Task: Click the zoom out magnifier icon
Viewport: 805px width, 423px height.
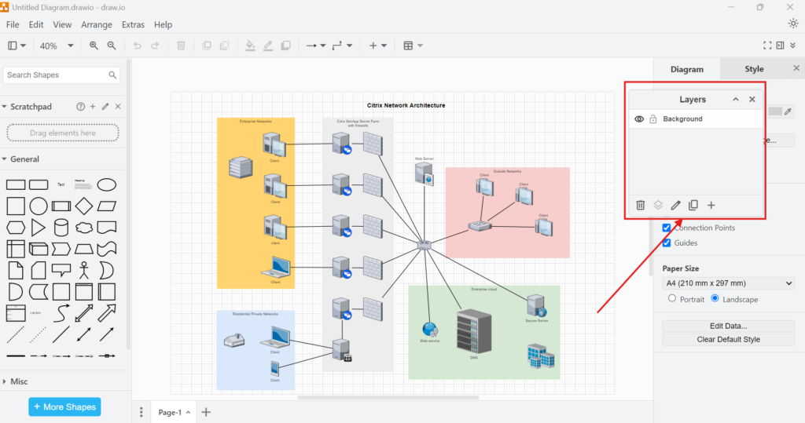Action: tap(112, 46)
